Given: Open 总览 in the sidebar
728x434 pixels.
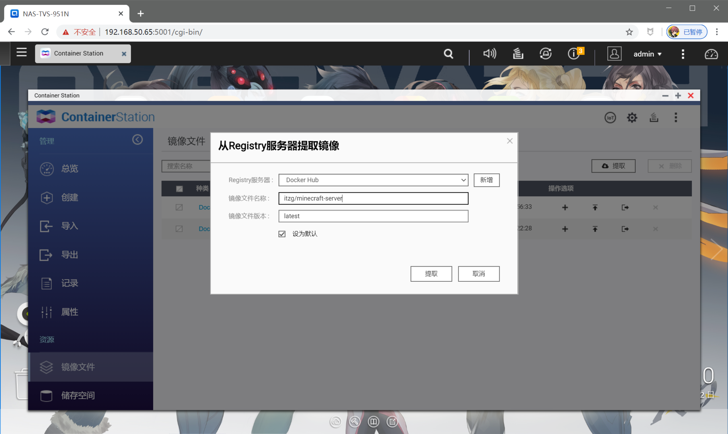Looking at the screenshot, I should (70, 169).
